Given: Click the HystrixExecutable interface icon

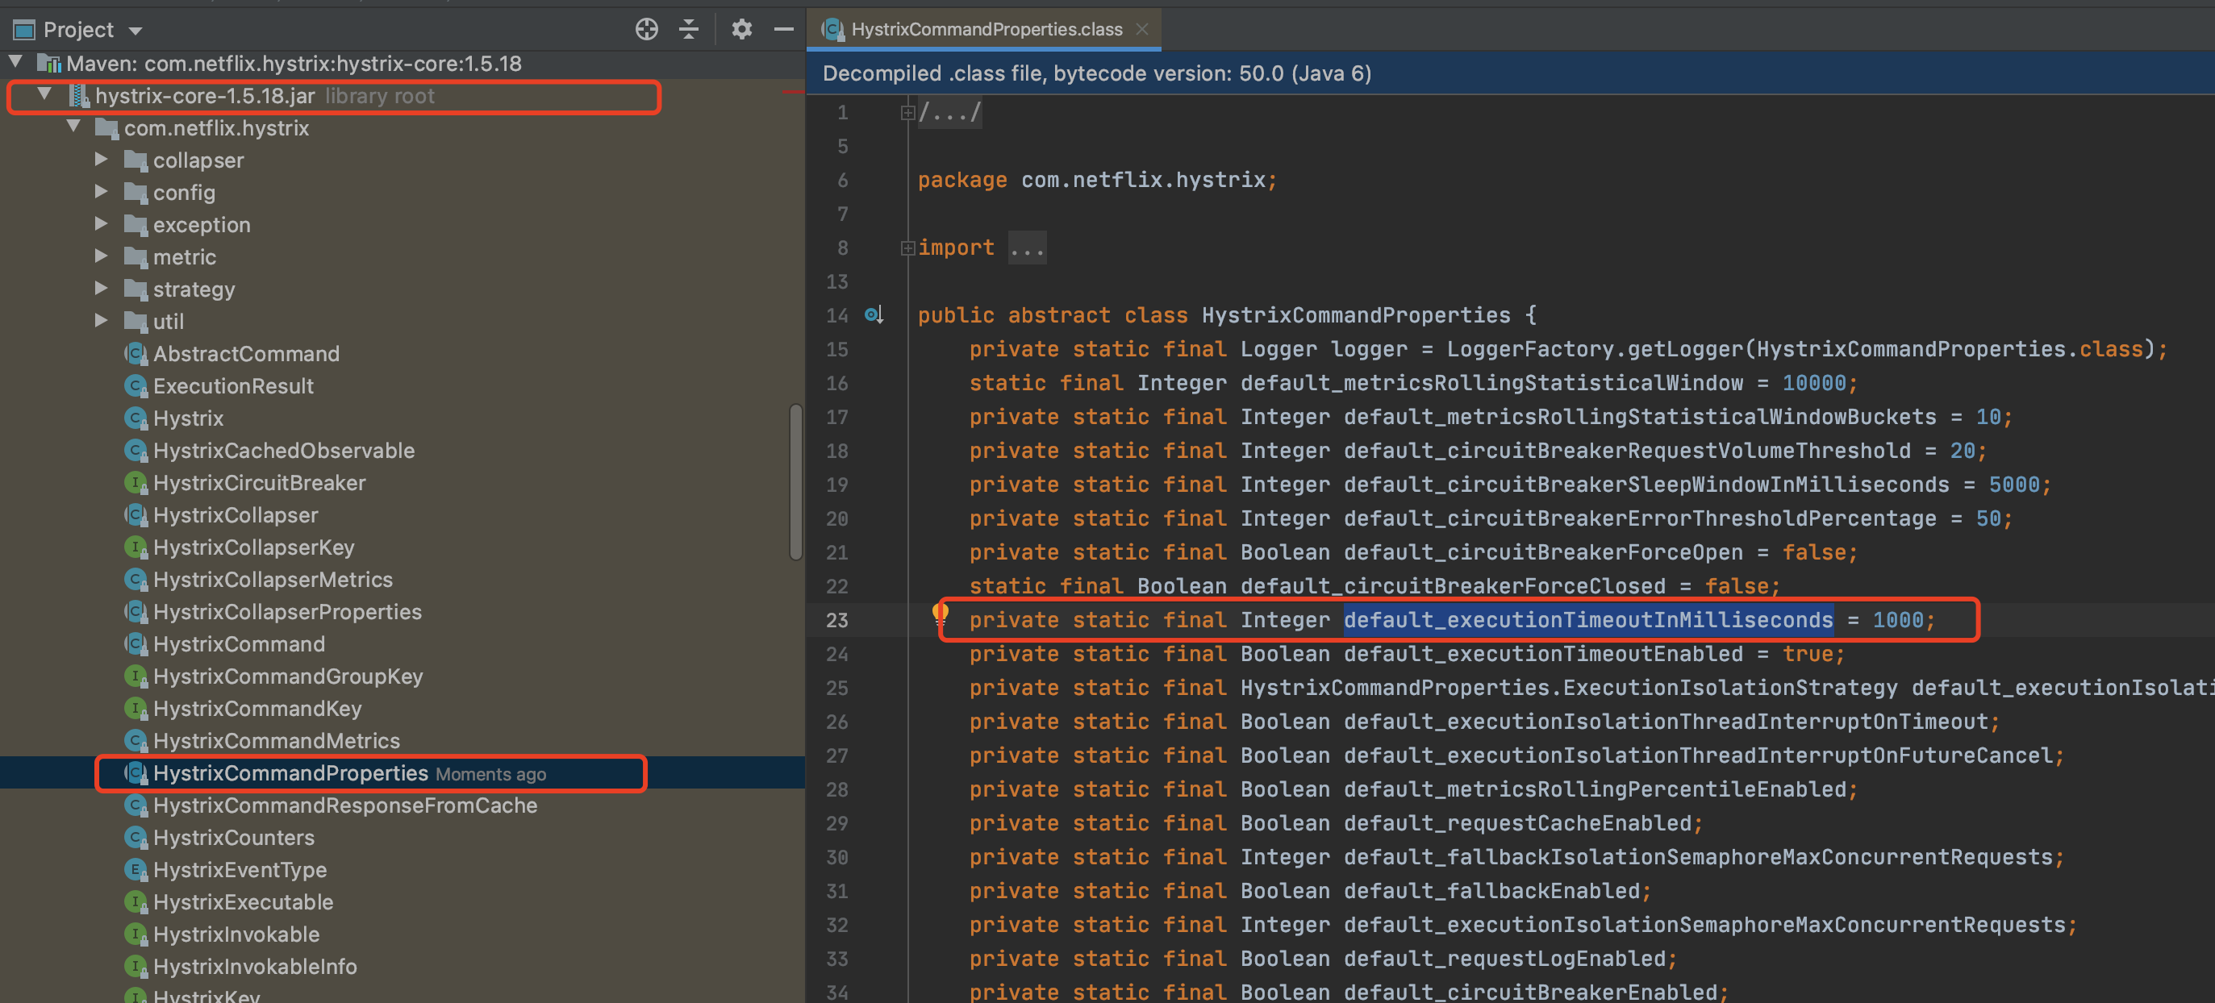Looking at the screenshot, I should (136, 901).
